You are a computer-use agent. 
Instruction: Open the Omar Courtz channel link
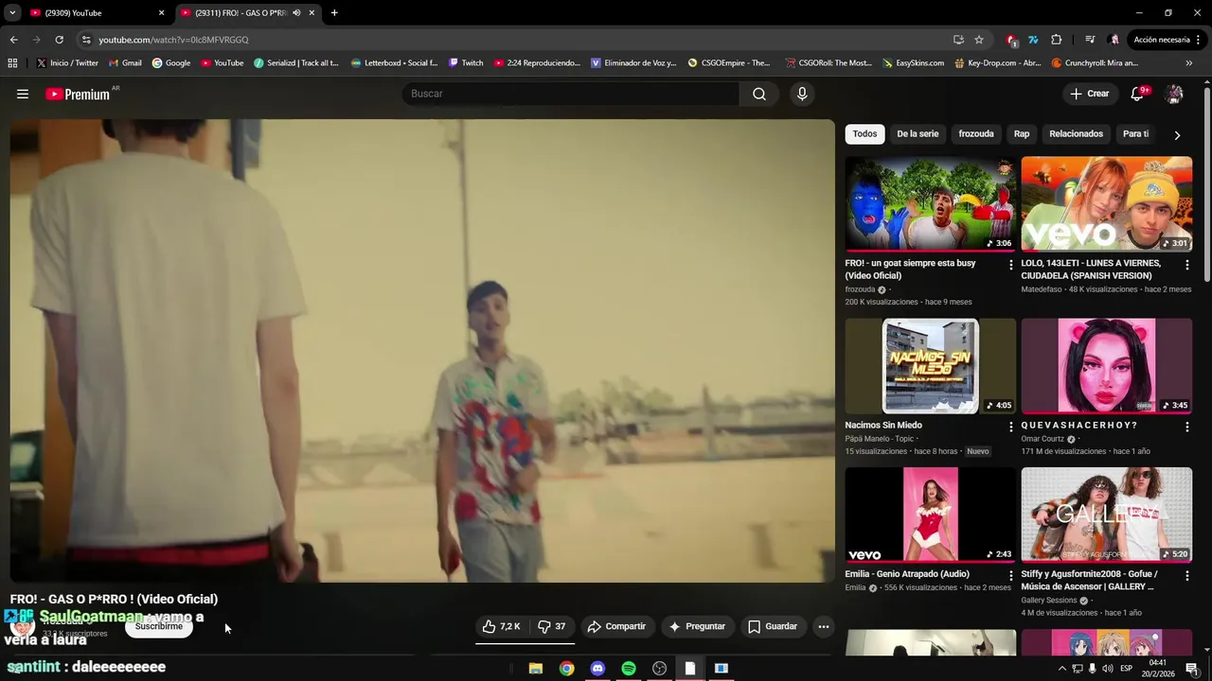(1043, 439)
